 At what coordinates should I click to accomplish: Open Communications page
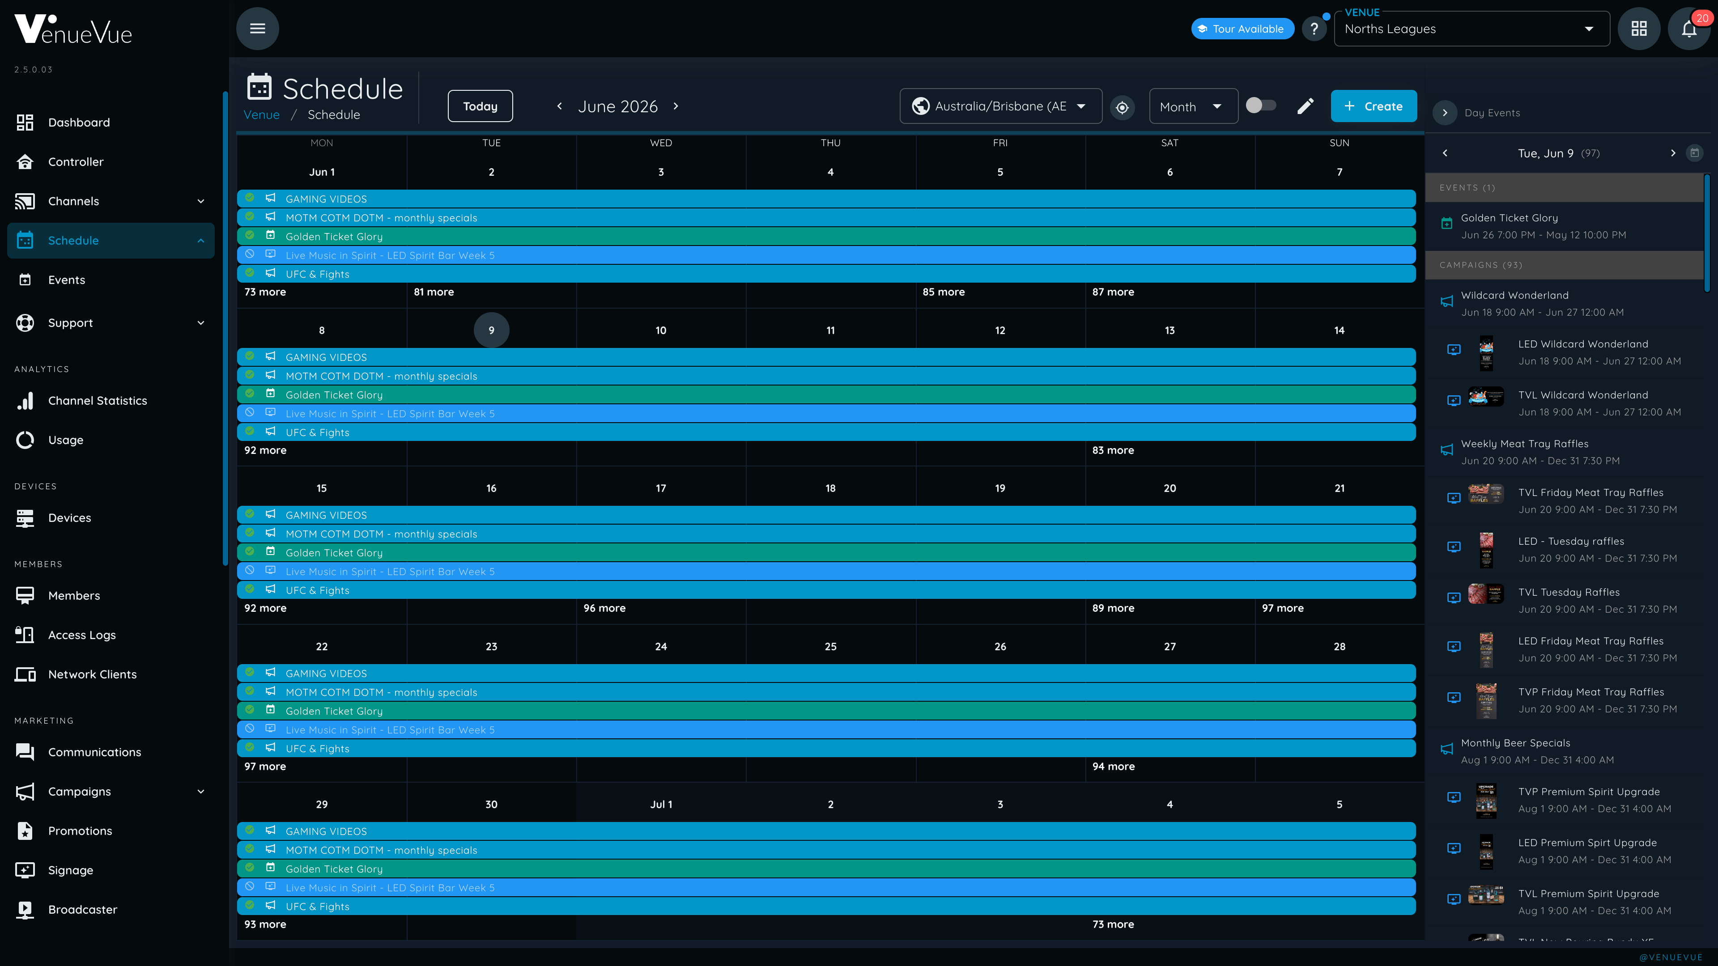point(111,753)
